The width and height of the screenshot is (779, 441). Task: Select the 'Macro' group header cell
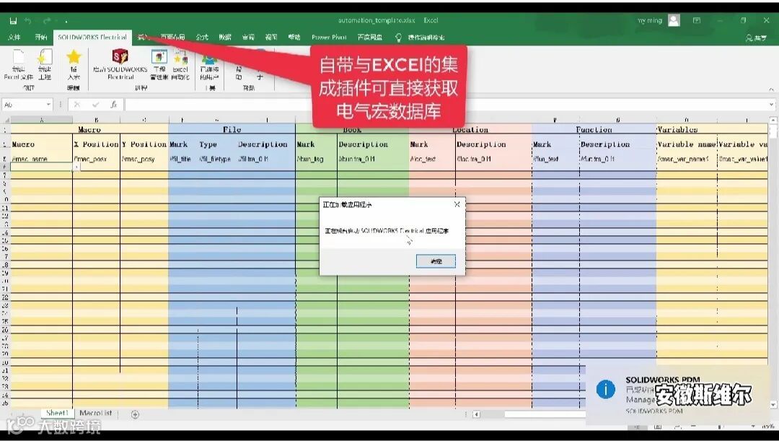(x=89, y=129)
